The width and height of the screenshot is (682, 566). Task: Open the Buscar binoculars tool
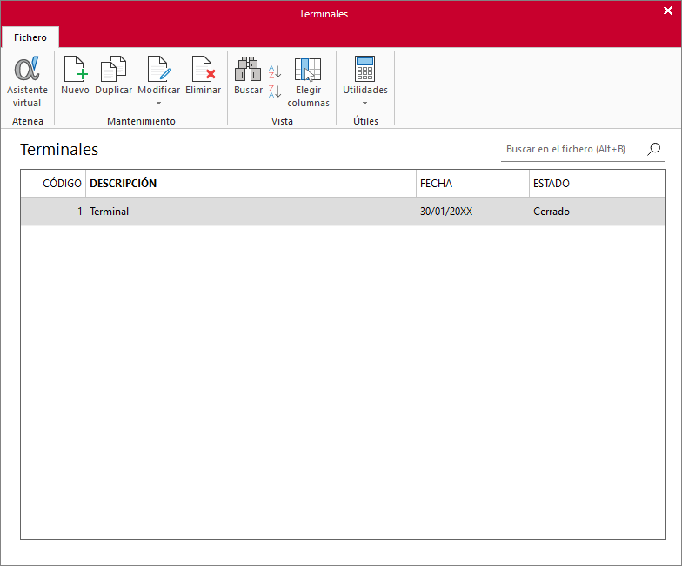248,69
